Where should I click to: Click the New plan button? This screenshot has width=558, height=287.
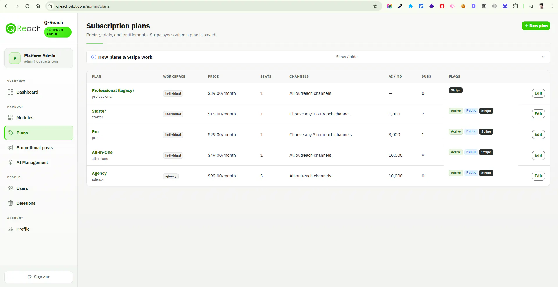[x=536, y=26]
